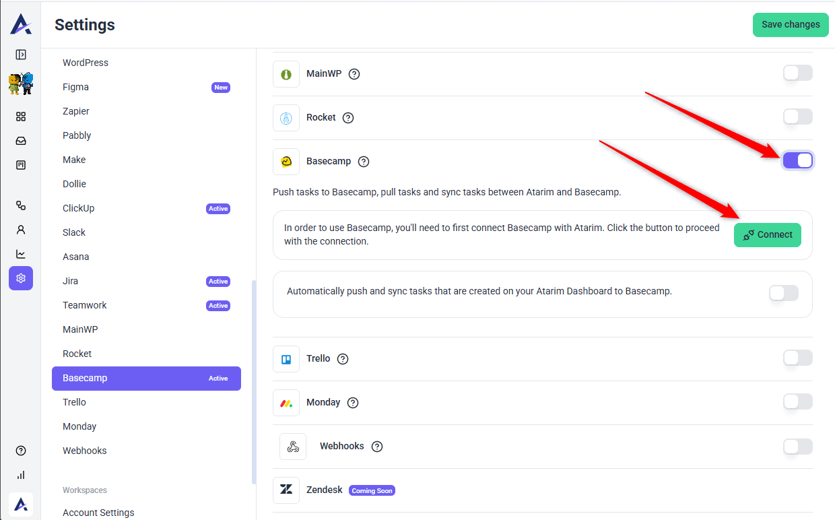Open the inbox tray icon
The height and width of the screenshot is (520, 835).
coord(21,141)
